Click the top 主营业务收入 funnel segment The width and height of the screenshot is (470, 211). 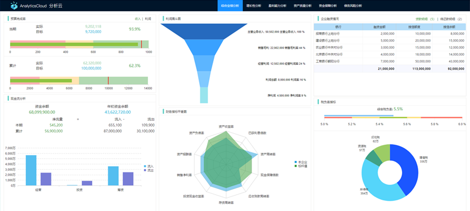tap(205, 31)
